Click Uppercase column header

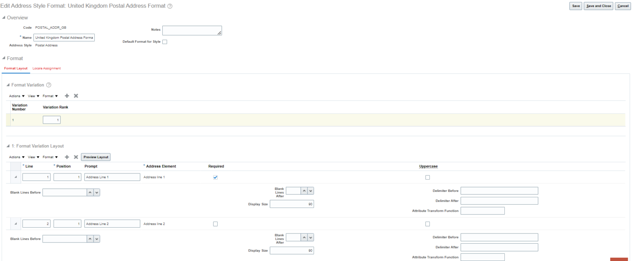428,166
